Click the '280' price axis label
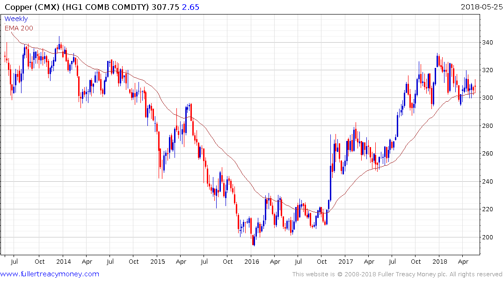Viewport: 503px width, 281px height. [488, 126]
